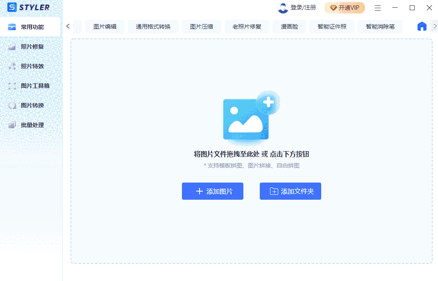Open the 通用格式转换 tab
This screenshot has width=438, height=281.
(x=153, y=27)
